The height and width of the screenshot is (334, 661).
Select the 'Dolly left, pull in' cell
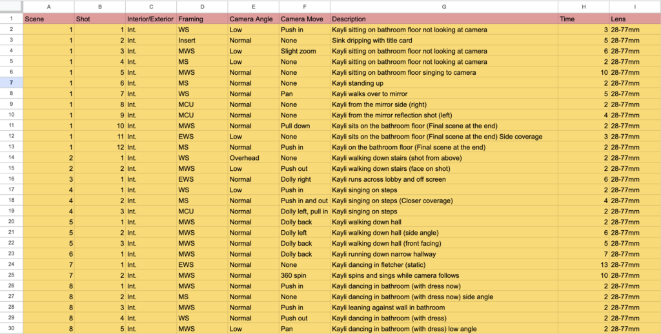pyautogui.click(x=305, y=211)
